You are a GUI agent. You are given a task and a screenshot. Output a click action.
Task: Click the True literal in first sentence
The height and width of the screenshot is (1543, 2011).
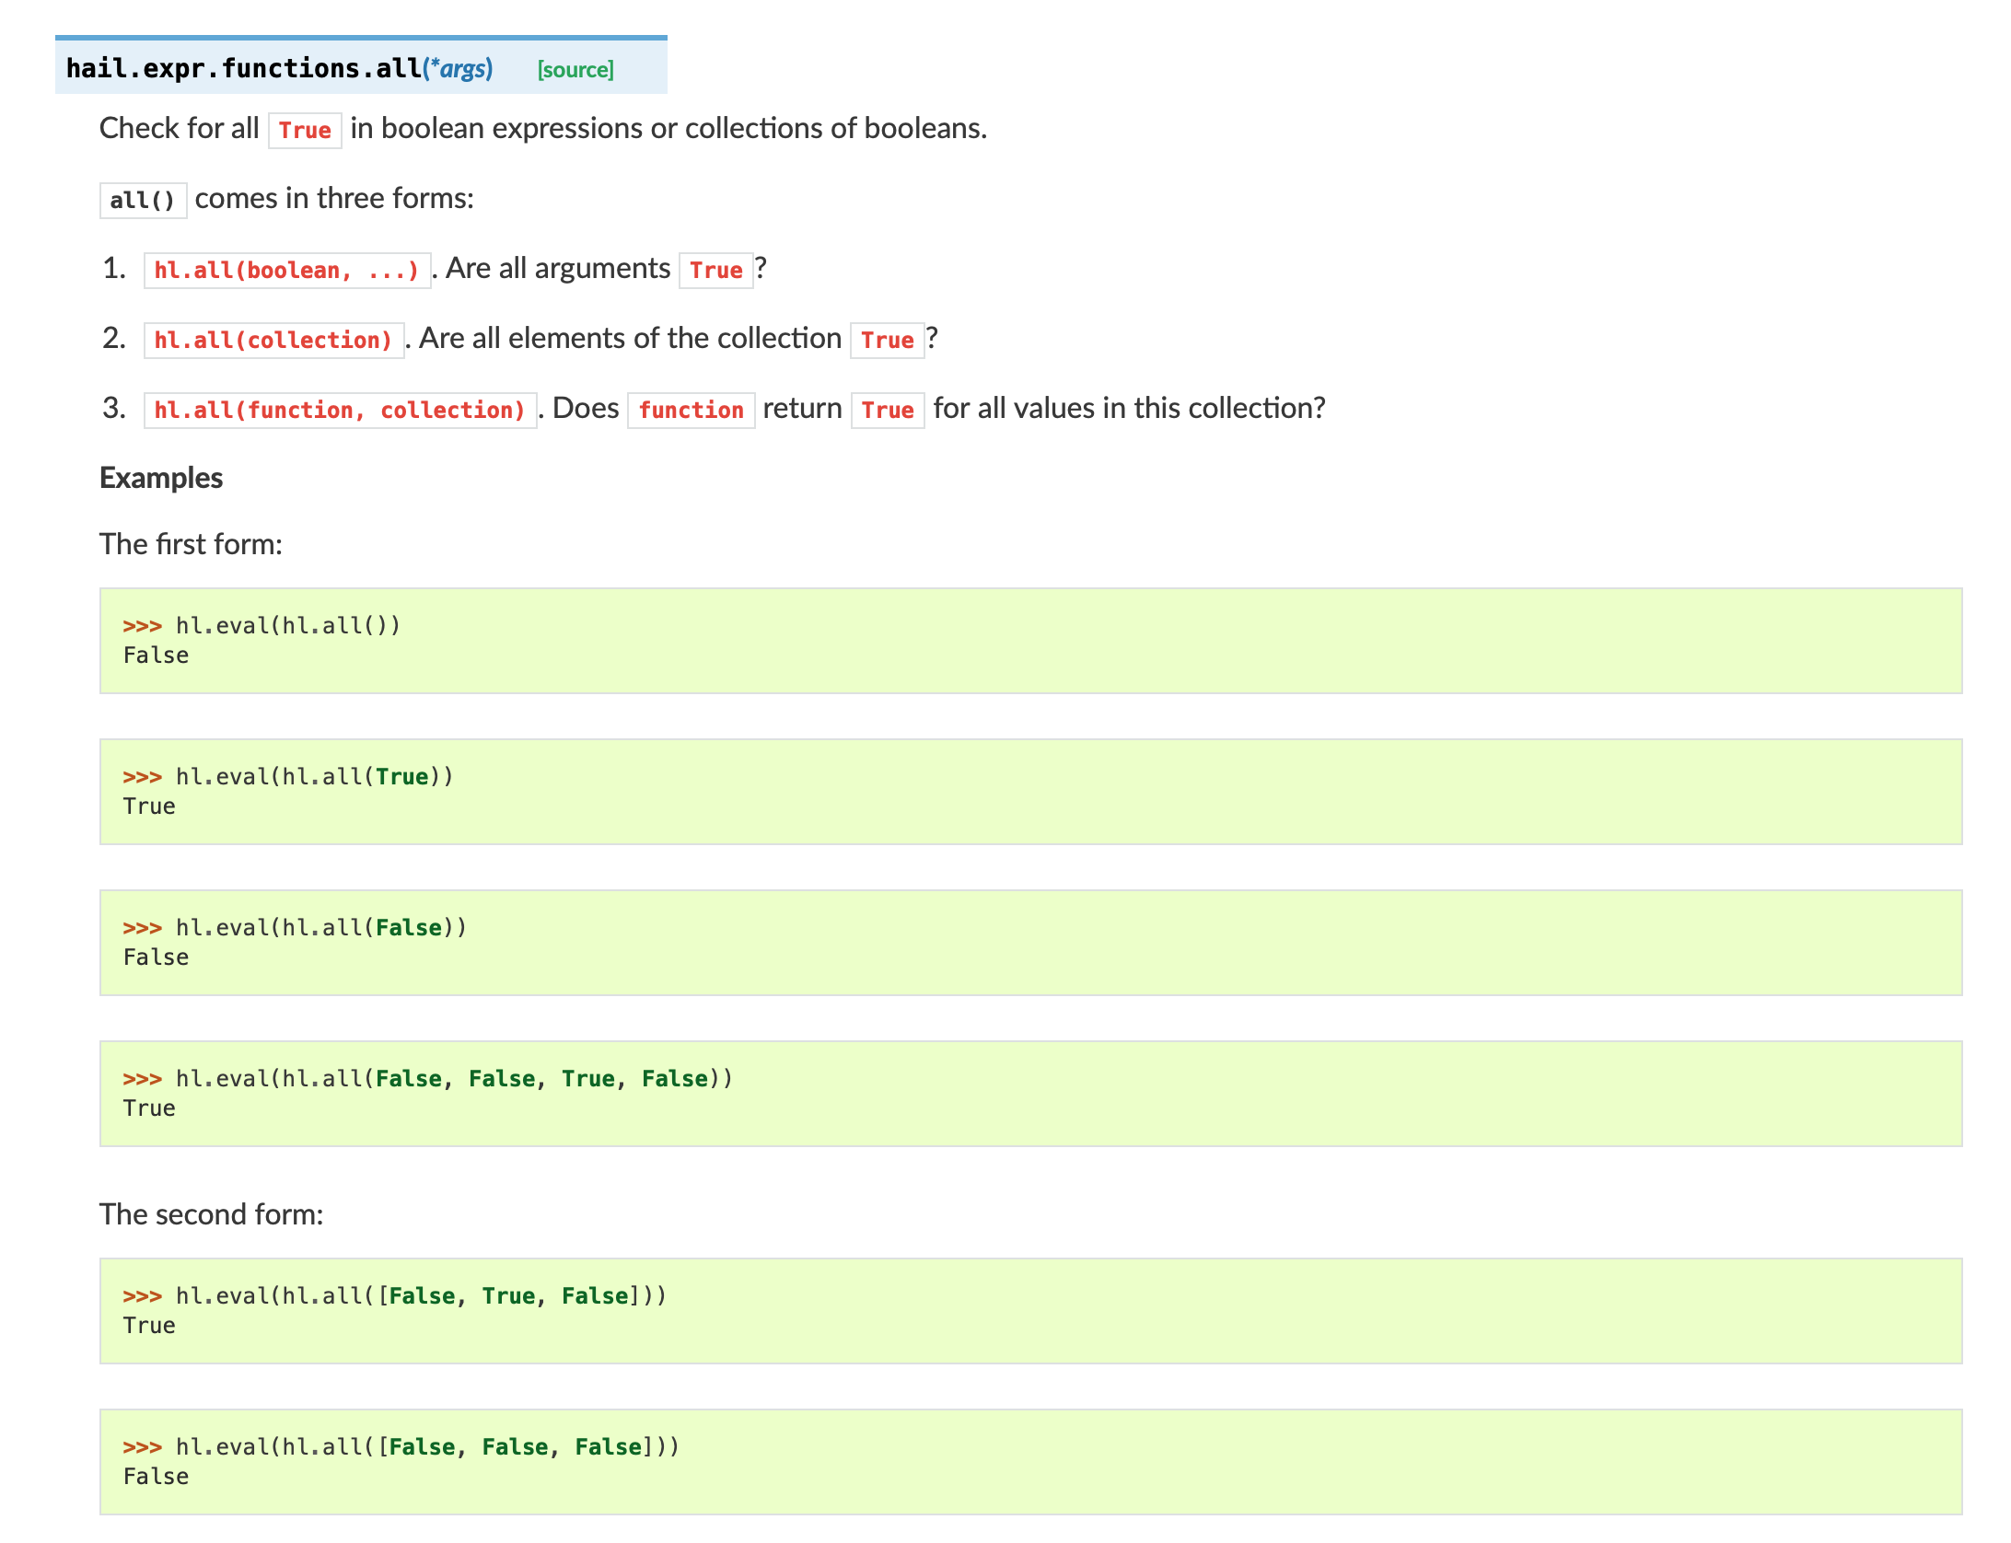click(305, 131)
